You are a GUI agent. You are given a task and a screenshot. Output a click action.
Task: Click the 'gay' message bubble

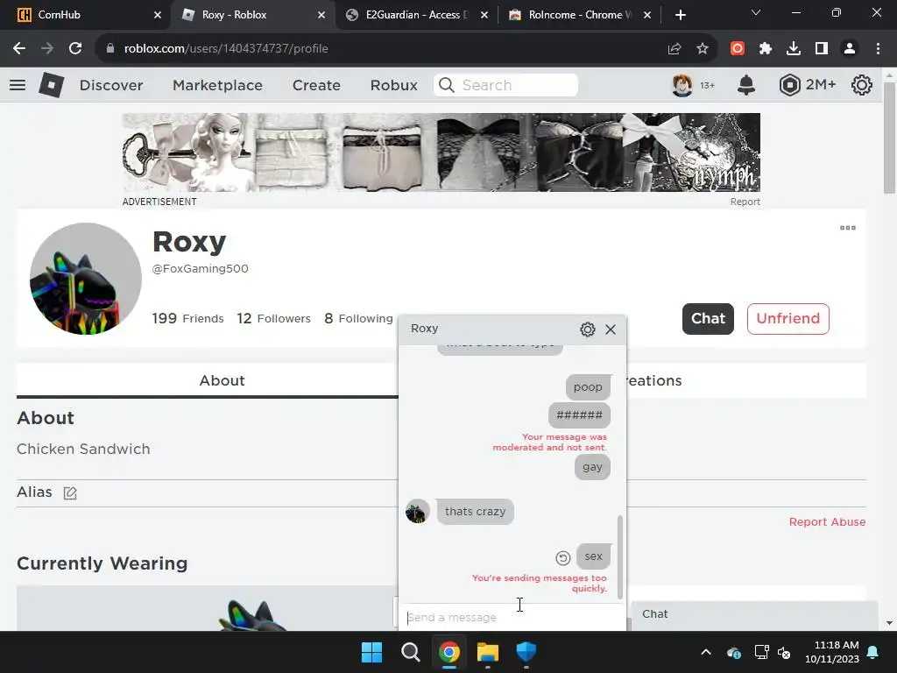pos(592,468)
